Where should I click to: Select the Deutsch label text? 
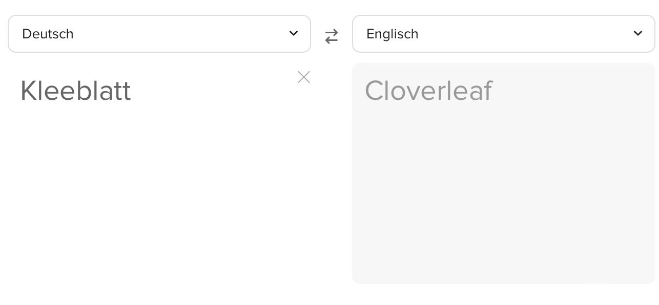click(48, 34)
